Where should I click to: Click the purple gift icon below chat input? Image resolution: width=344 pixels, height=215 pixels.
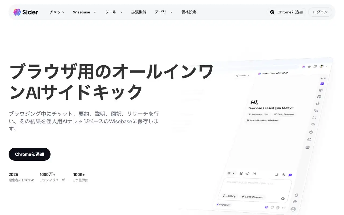[266, 207]
